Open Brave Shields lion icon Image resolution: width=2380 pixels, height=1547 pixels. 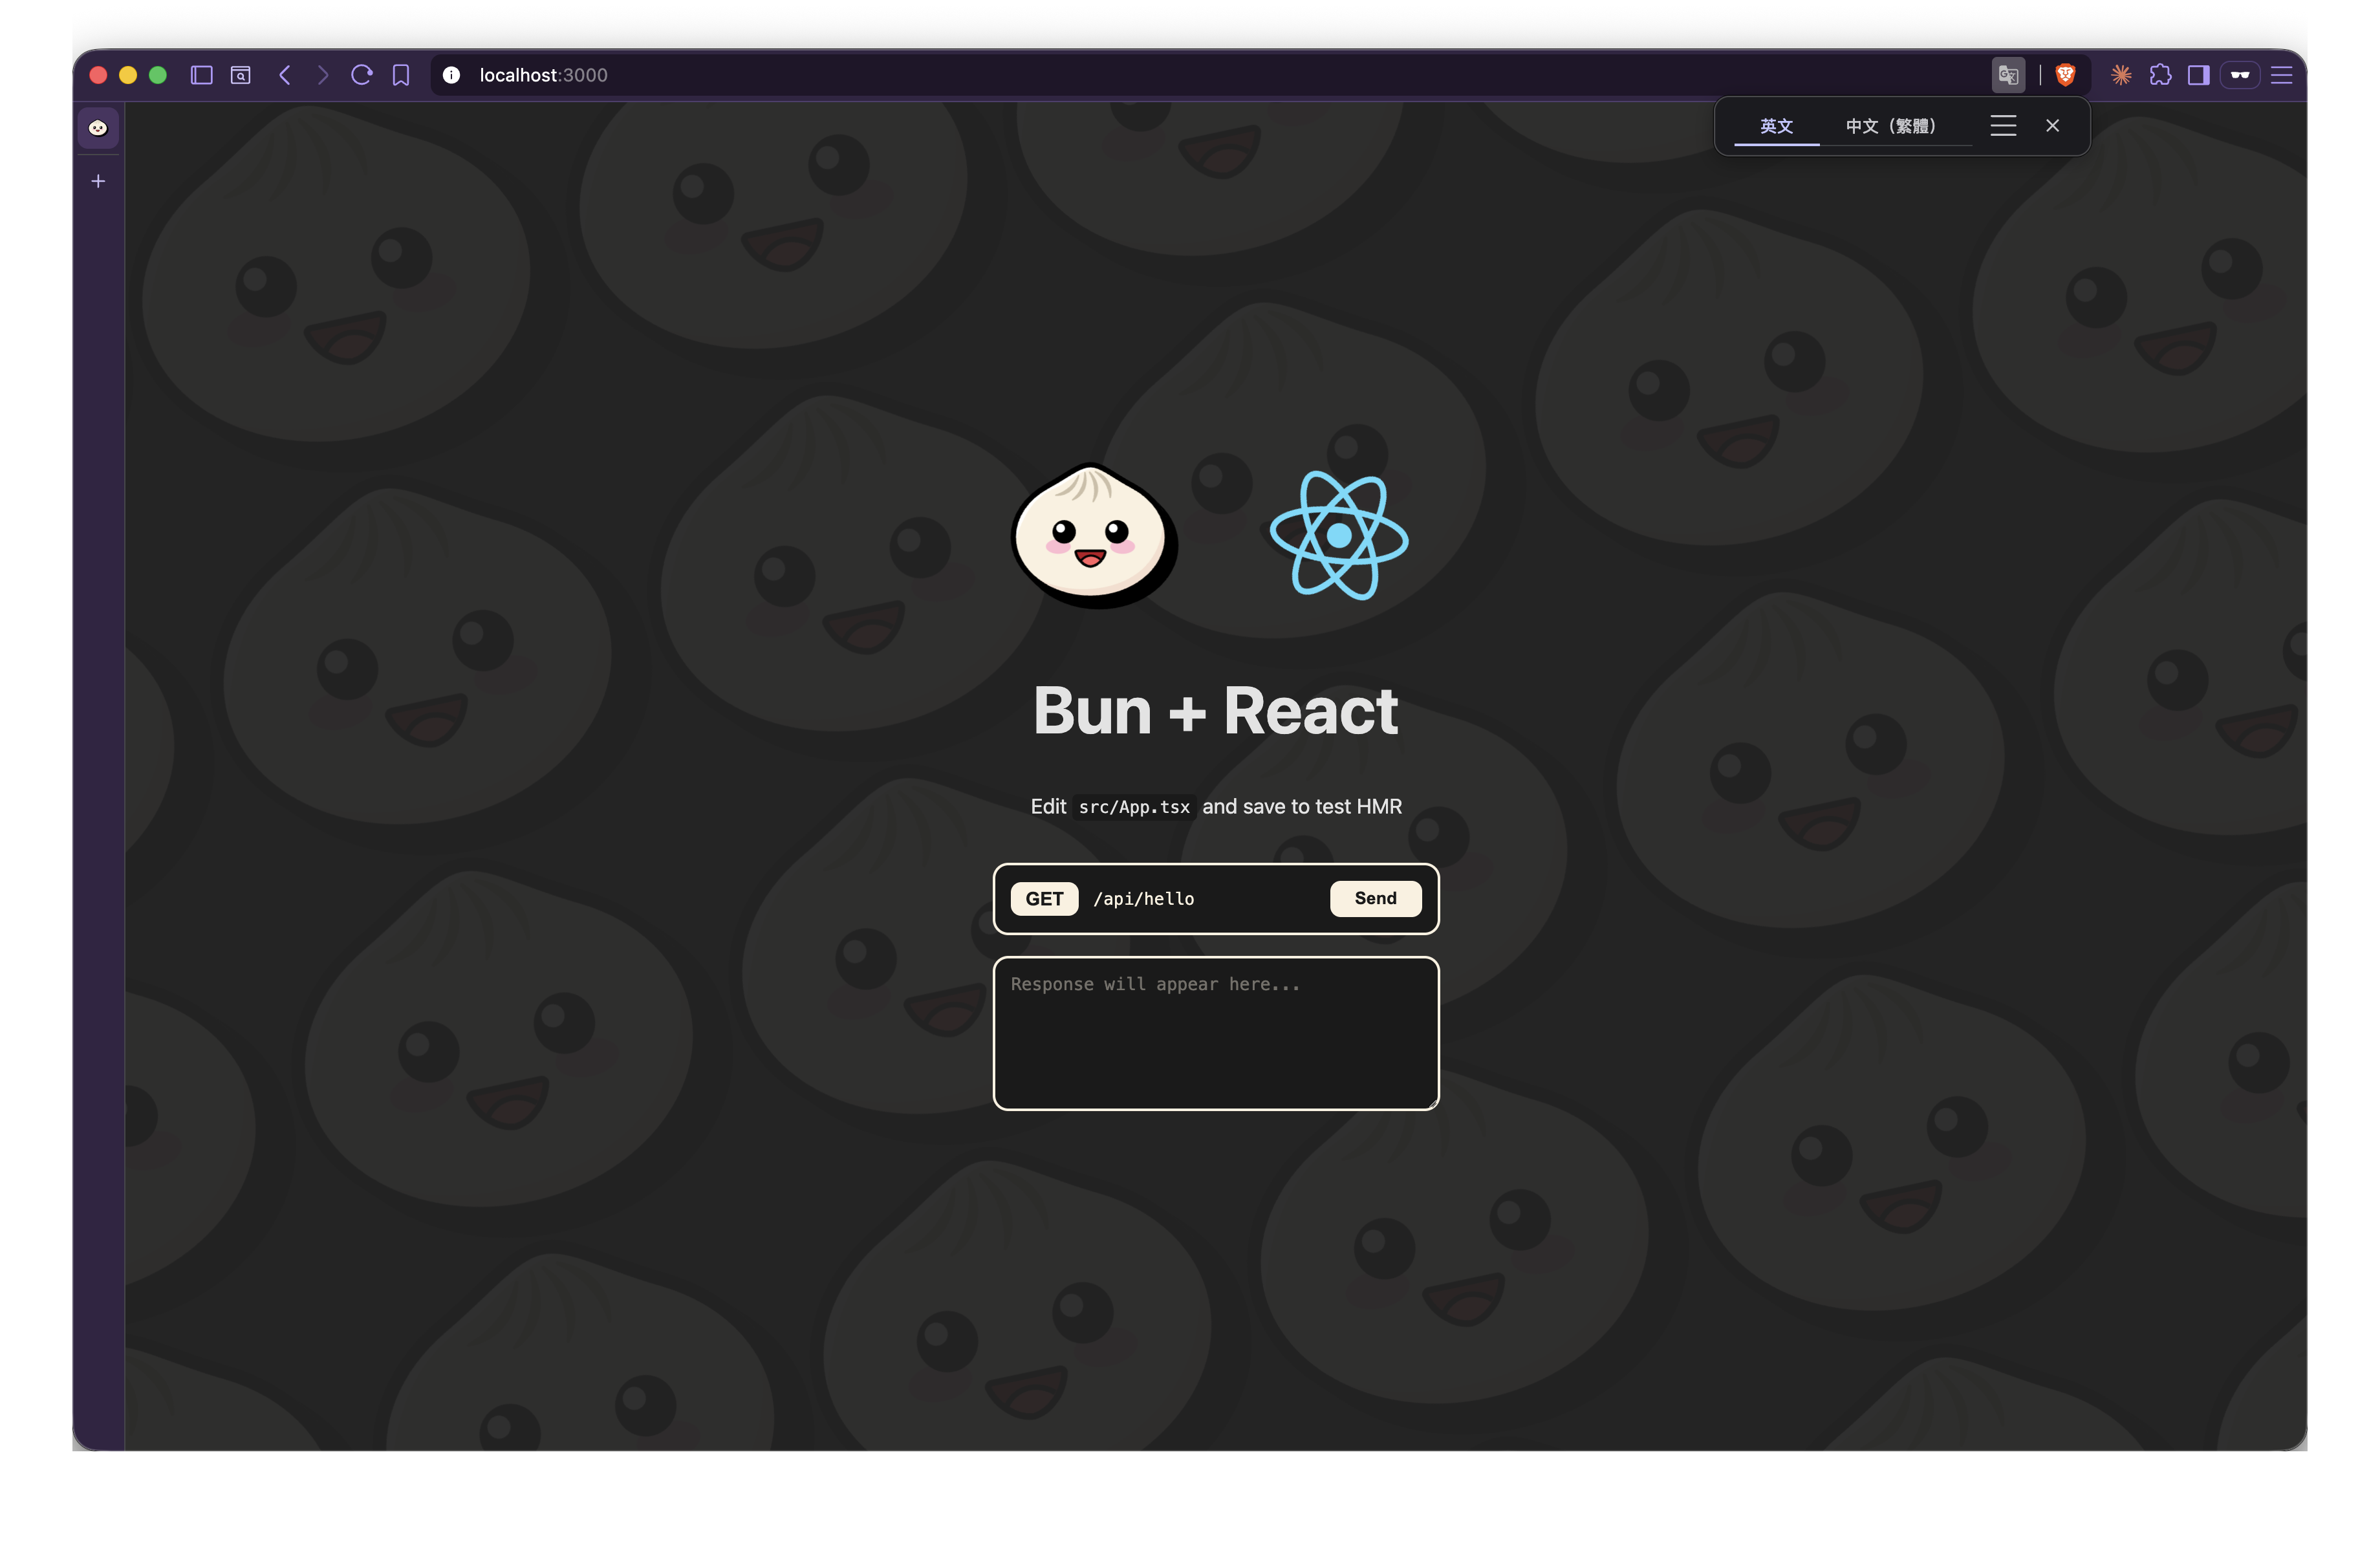coord(2066,75)
